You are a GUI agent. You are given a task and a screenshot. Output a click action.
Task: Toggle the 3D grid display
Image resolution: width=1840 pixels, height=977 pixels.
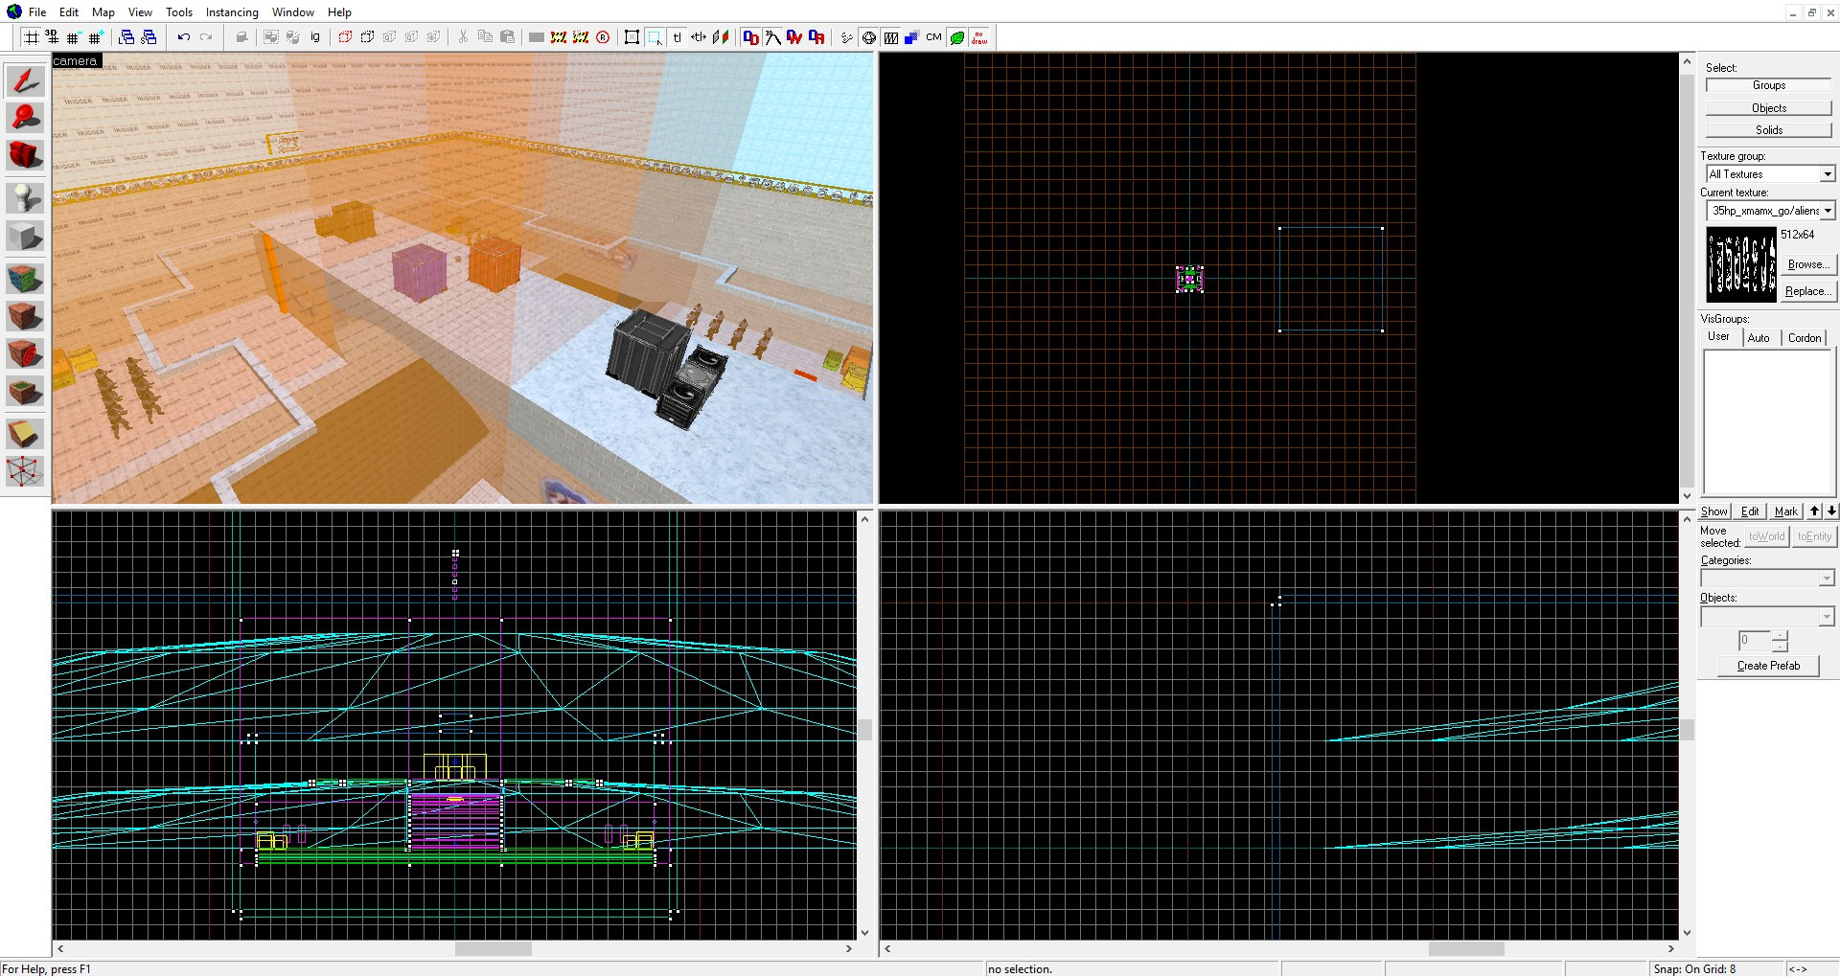pyautogui.click(x=52, y=37)
